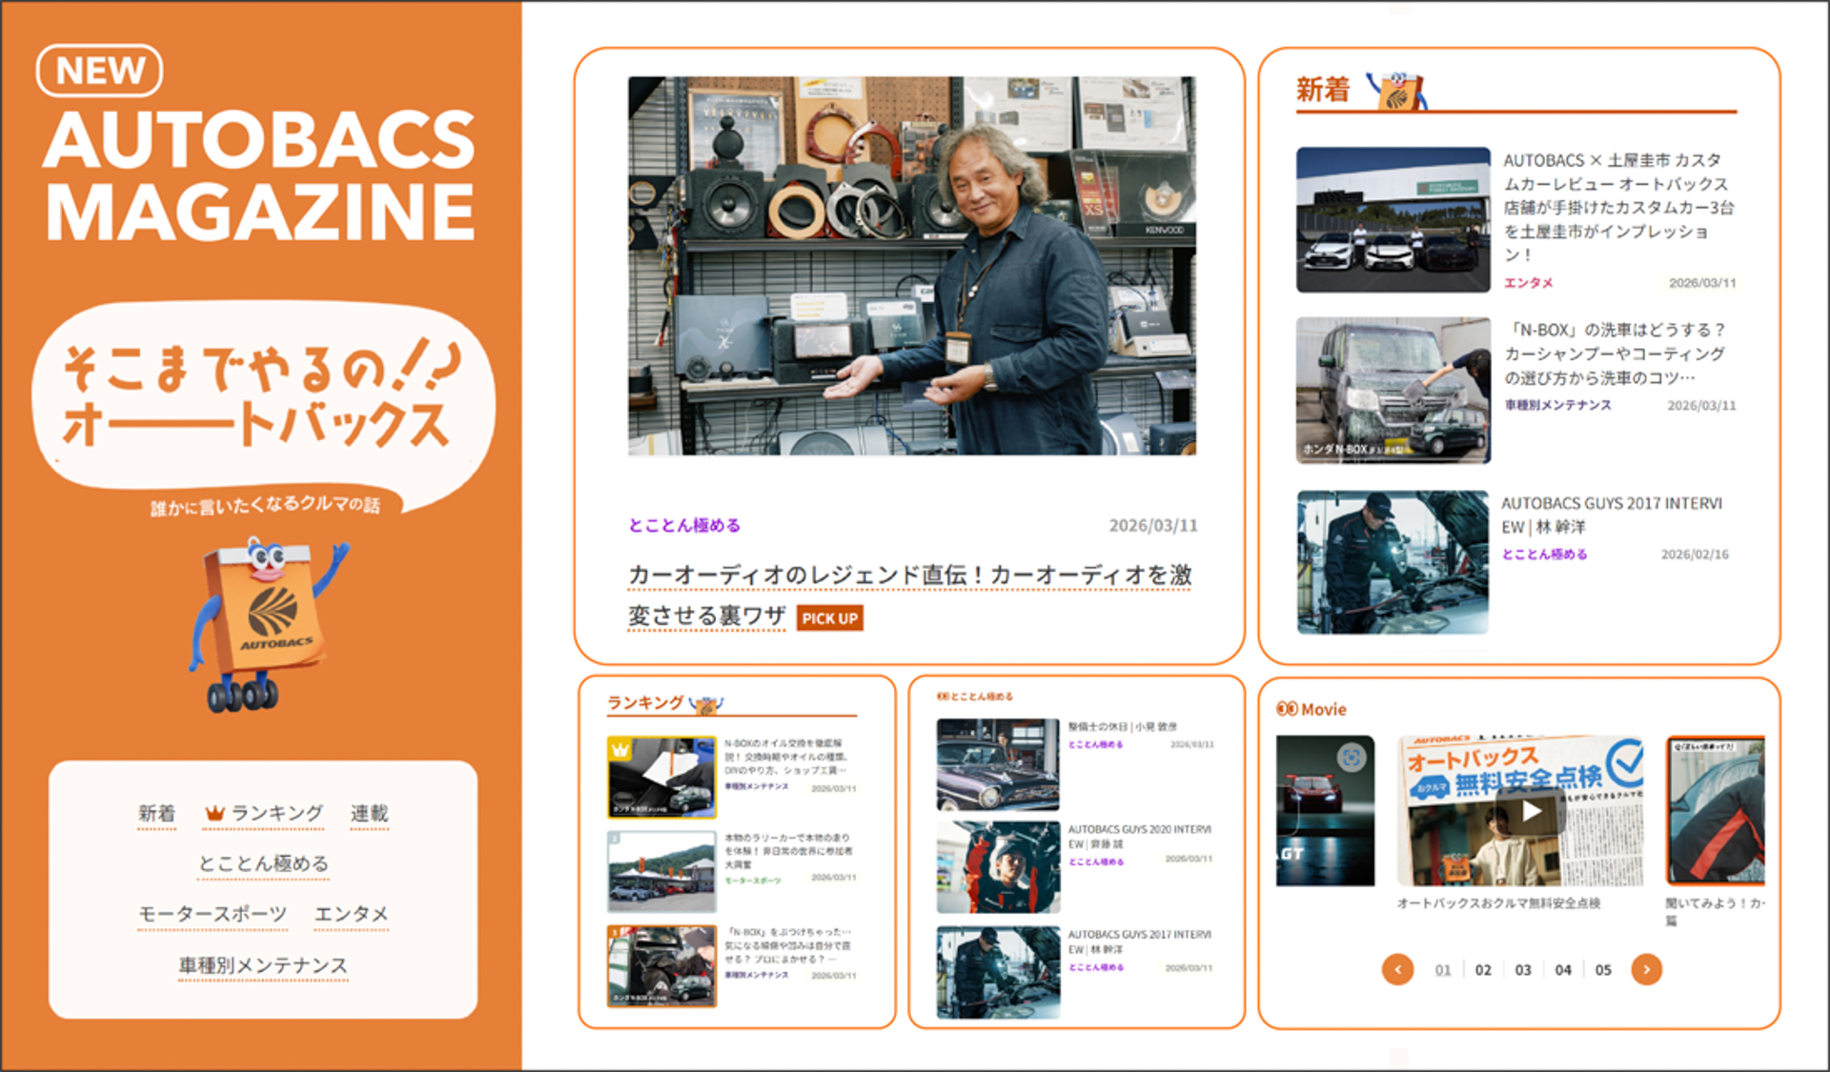Image resolution: width=1830 pixels, height=1072 pixels.
Task: Click the Movie section eye icon
Action: pyautogui.click(x=1287, y=709)
